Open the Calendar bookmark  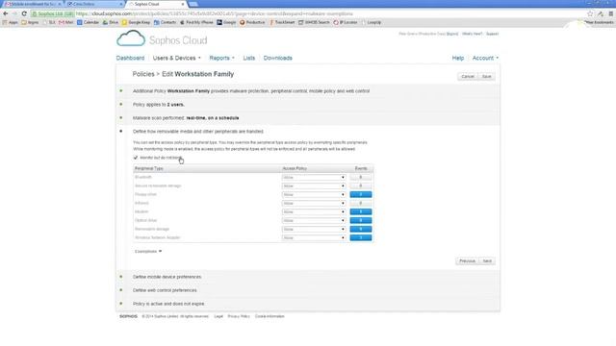(x=88, y=22)
